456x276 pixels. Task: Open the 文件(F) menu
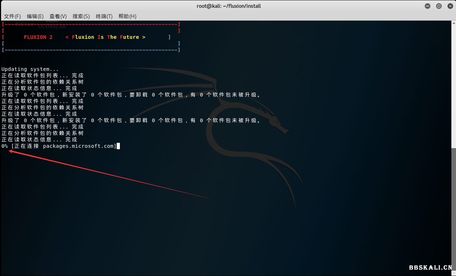(12, 16)
